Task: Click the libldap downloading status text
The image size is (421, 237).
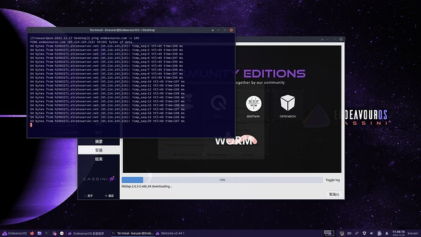Action: click(147, 186)
